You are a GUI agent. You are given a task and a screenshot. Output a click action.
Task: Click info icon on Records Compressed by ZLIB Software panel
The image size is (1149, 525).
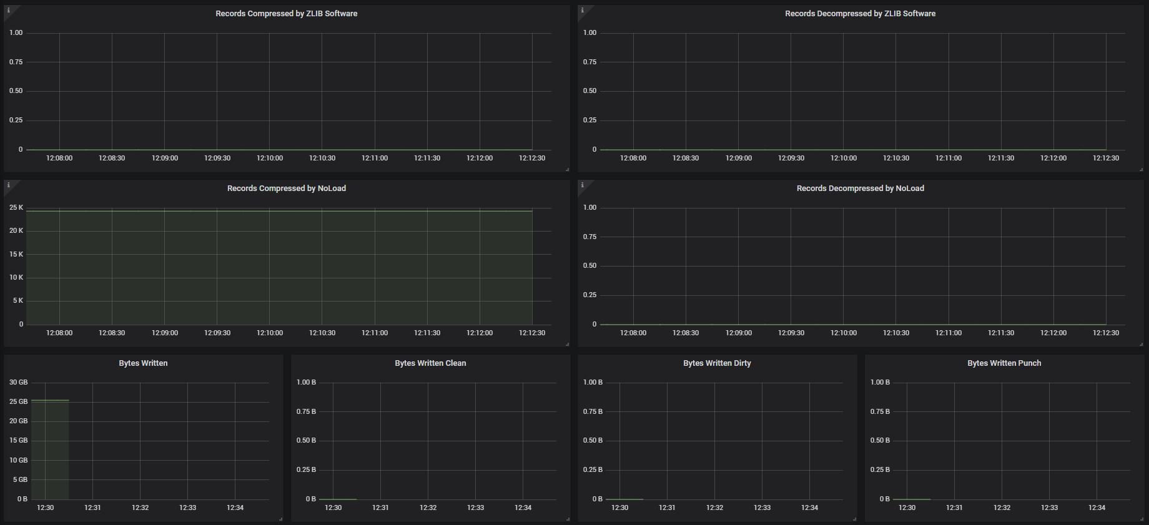8,10
